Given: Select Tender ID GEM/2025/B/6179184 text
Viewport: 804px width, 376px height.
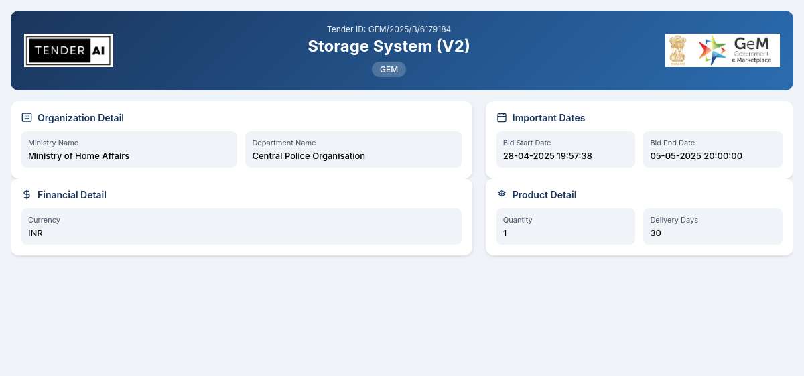Looking at the screenshot, I should click(x=389, y=29).
